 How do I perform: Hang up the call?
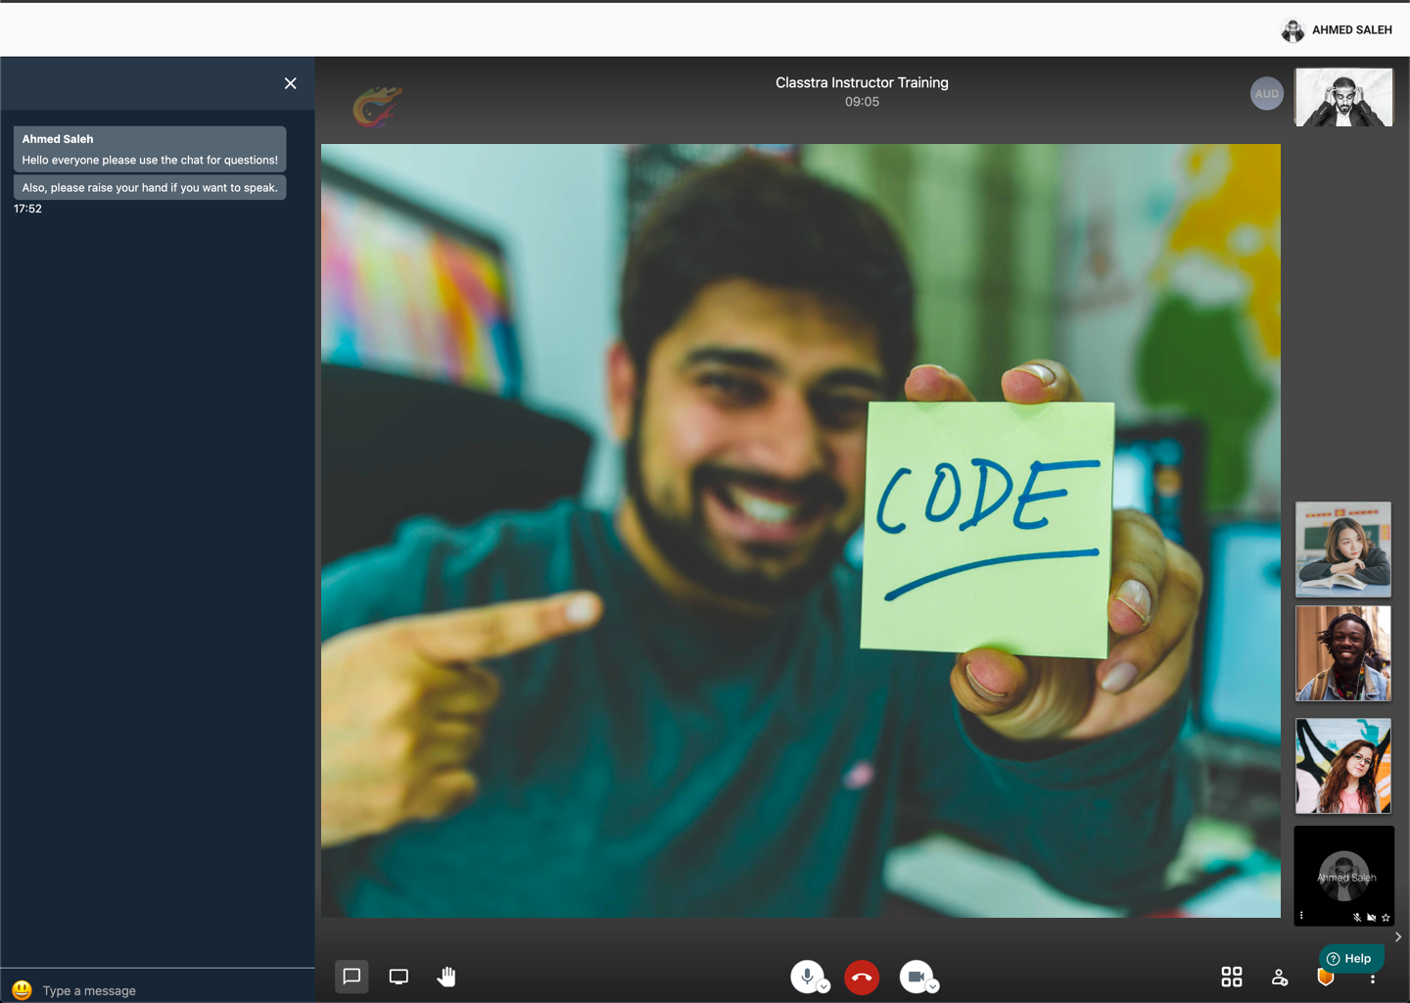coord(862,977)
